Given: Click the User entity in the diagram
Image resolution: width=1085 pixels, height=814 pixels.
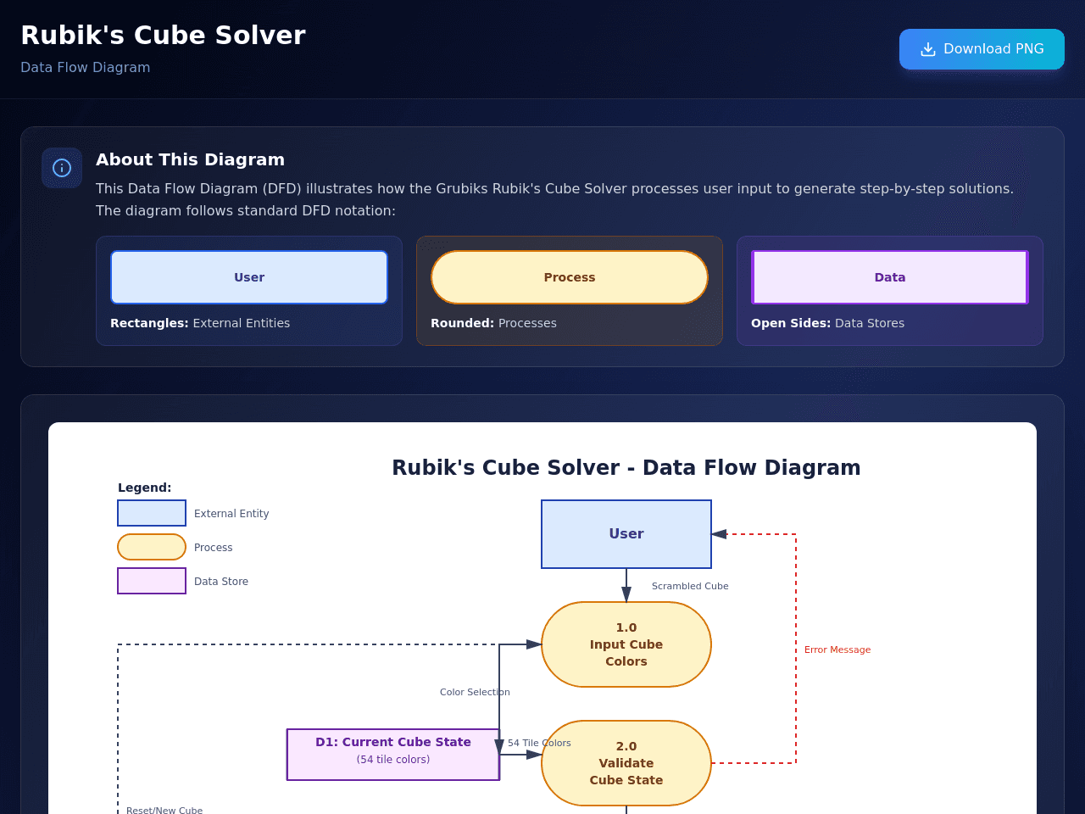Looking at the screenshot, I should tap(626, 534).
